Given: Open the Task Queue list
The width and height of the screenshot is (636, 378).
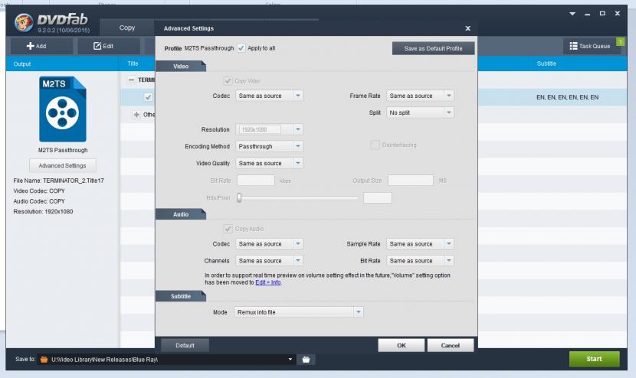Looking at the screenshot, I should tap(590, 46).
